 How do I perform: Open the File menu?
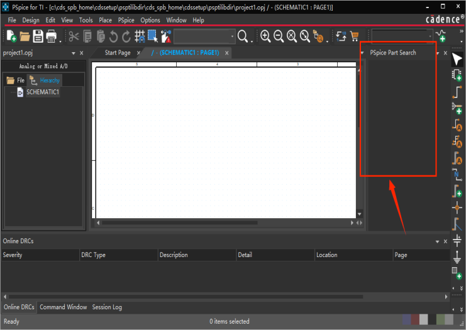click(12, 20)
